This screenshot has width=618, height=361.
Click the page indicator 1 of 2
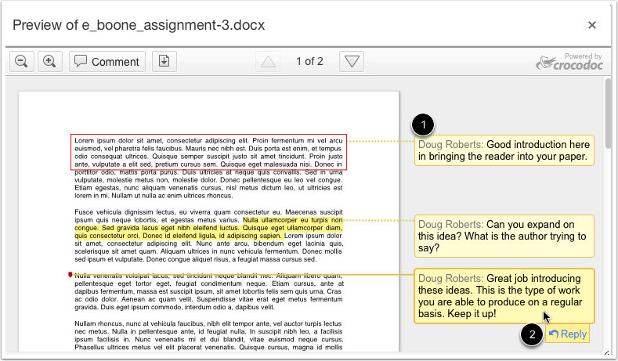[310, 62]
